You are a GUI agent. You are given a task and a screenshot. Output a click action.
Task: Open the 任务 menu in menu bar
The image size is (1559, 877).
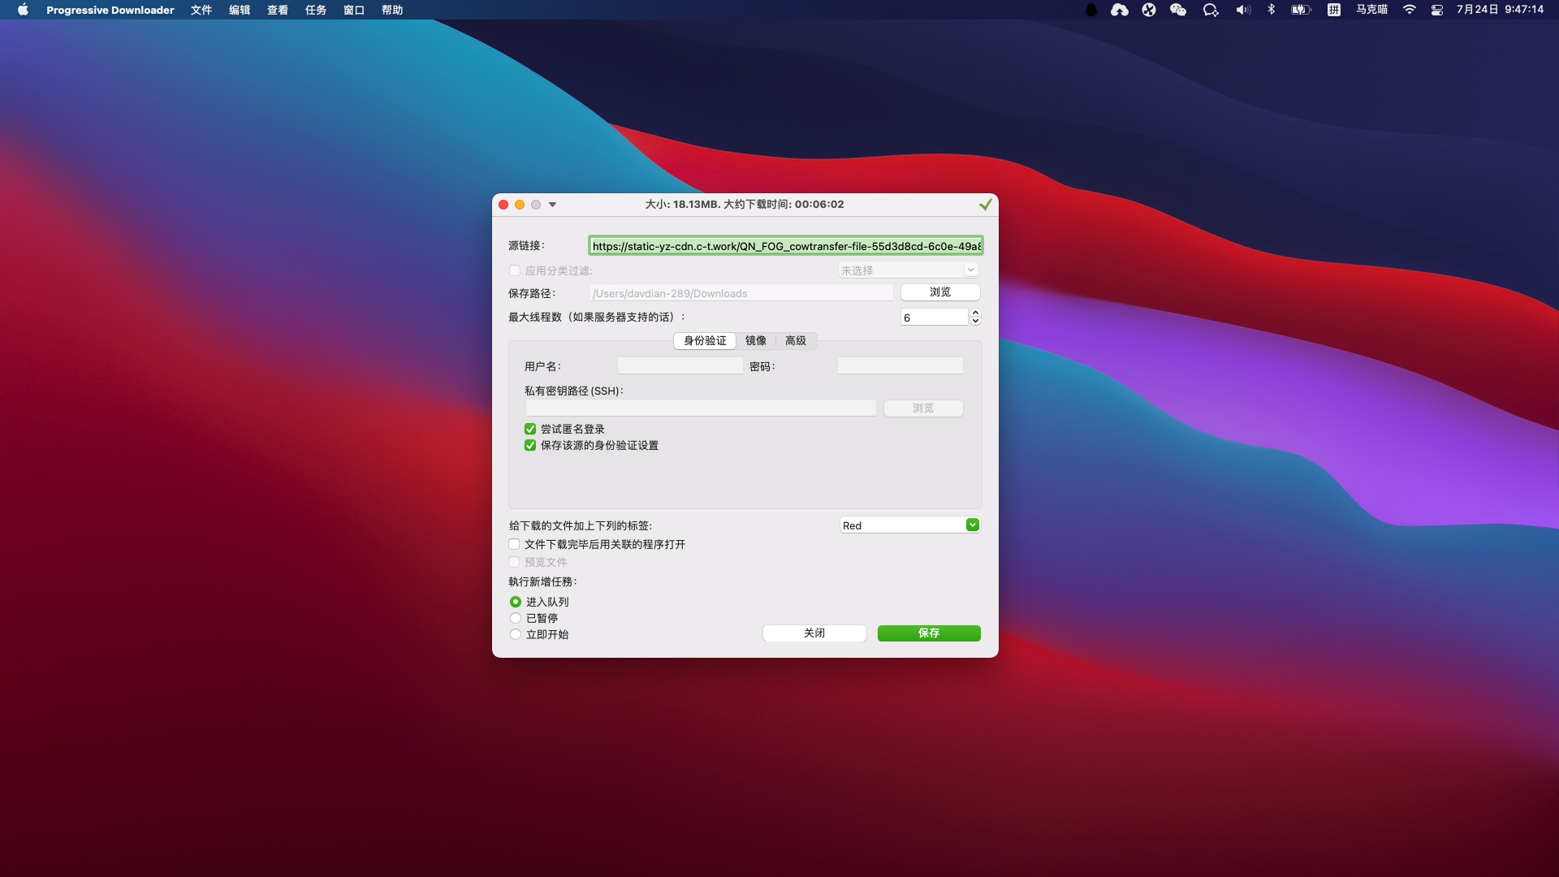tap(315, 10)
